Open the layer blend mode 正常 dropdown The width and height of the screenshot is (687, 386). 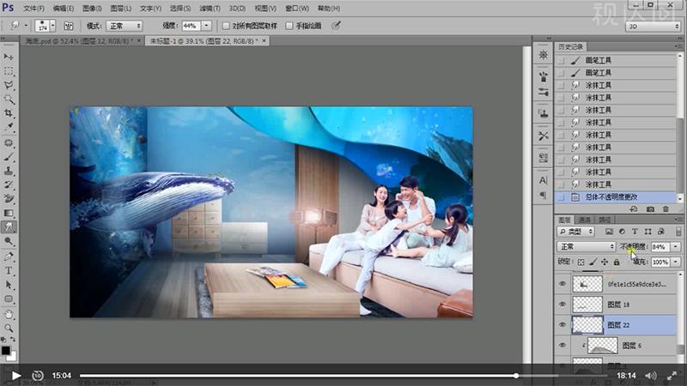tap(587, 247)
